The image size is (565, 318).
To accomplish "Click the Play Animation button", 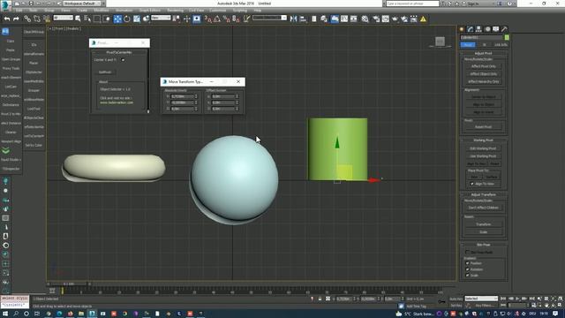I will tap(517, 299).
